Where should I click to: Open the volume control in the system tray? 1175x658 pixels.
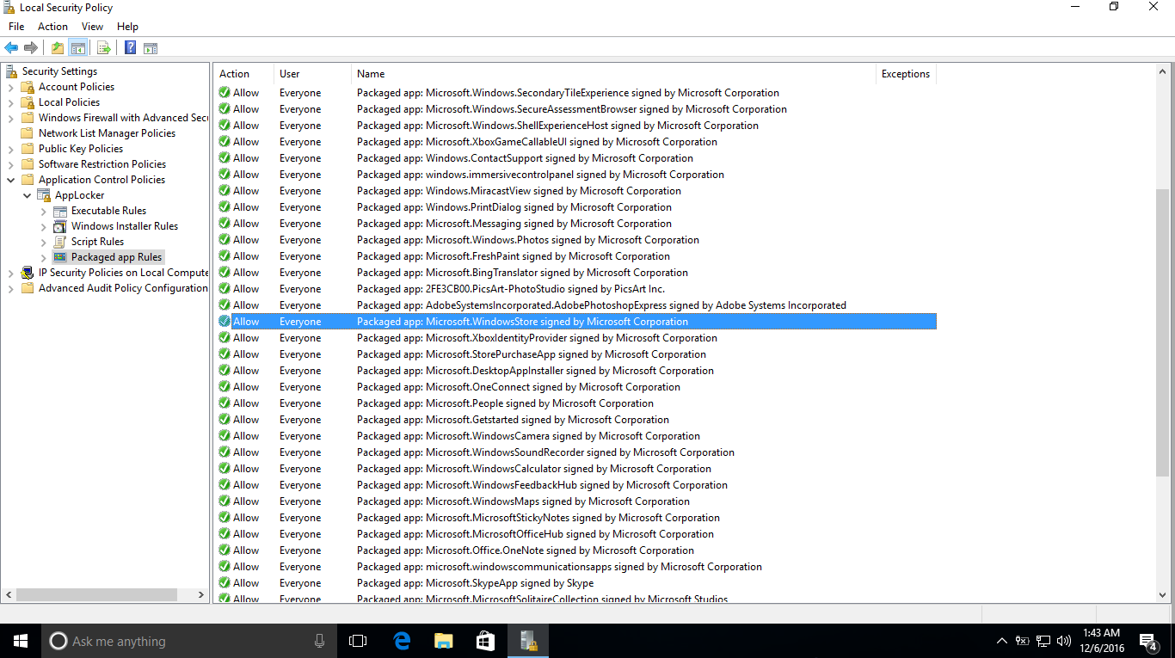1063,641
